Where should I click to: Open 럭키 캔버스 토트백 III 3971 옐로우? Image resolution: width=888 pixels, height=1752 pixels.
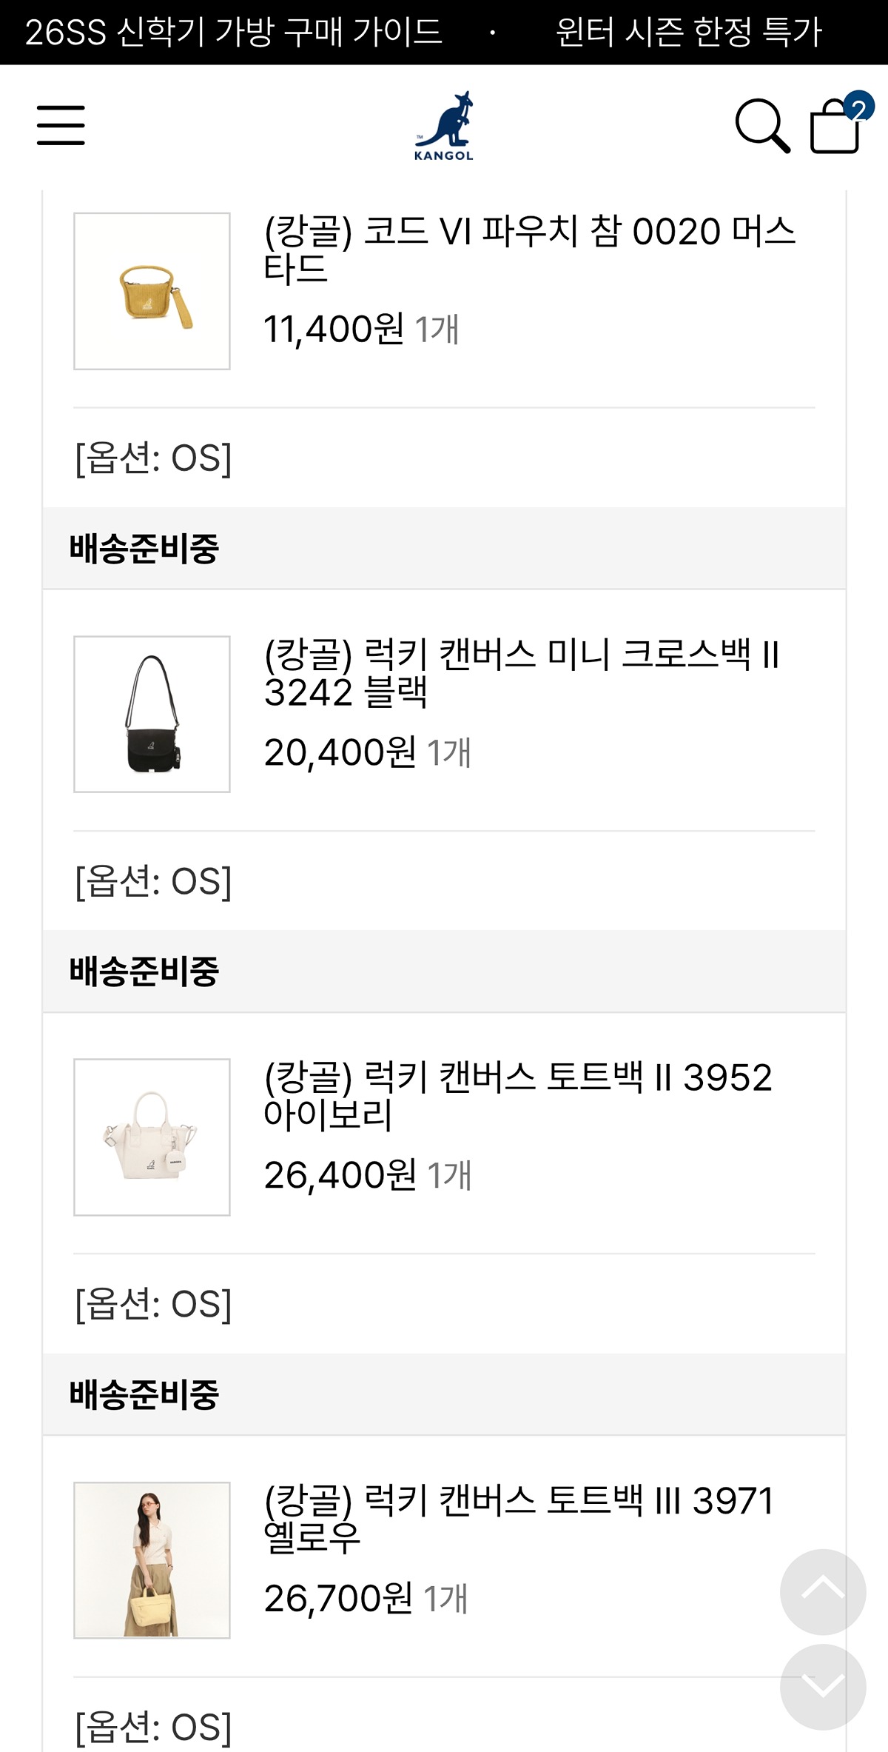pyautogui.click(x=518, y=1519)
